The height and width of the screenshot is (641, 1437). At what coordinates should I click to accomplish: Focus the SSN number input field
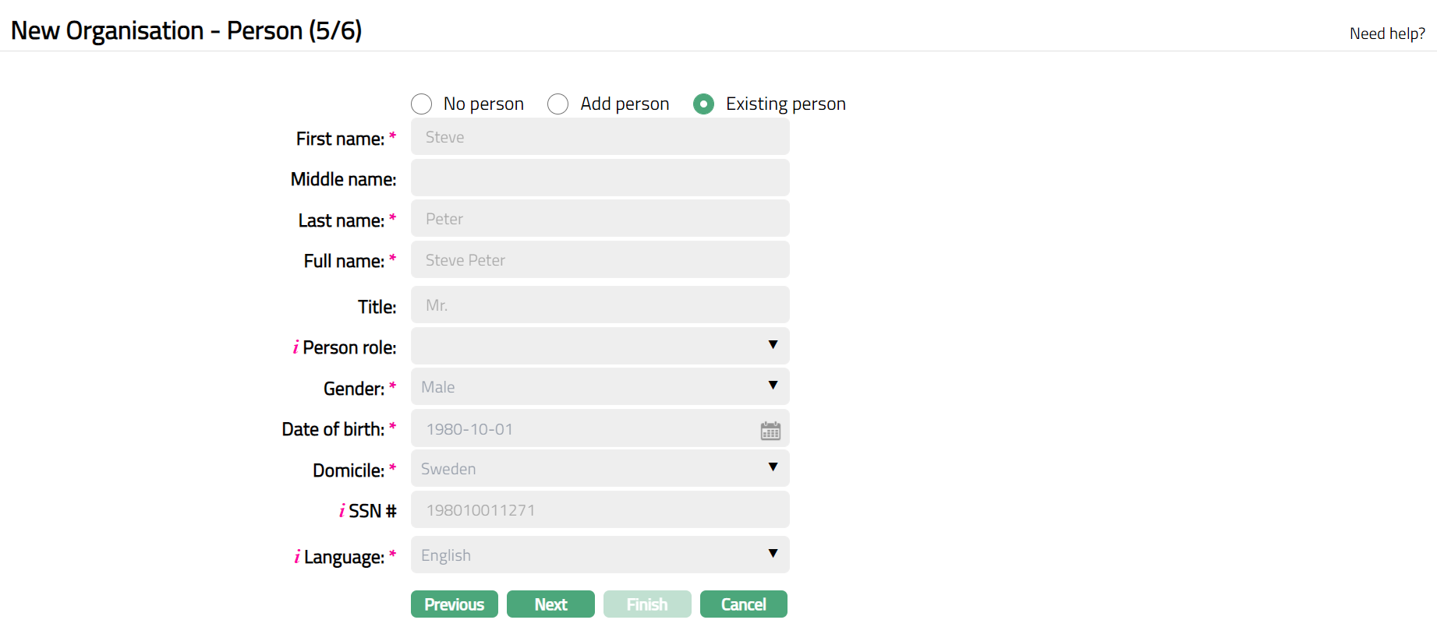[600, 510]
